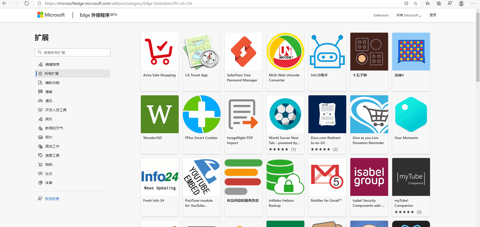
Task: Open the browser settings ellipsis menu
Action: [x=473, y=4]
